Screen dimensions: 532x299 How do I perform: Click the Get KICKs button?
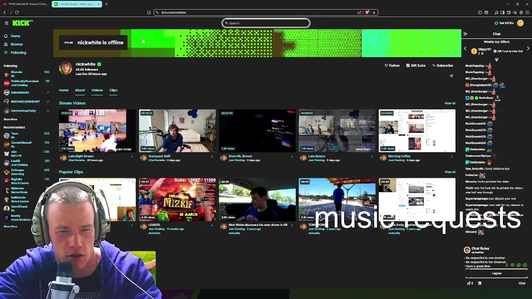click(504, 23)
